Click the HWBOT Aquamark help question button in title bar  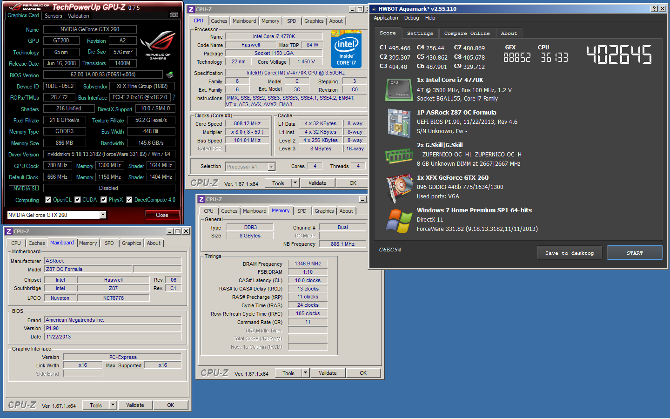(654, 8)
